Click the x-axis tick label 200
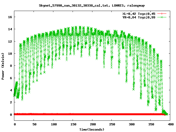The image size is (176, 132). click(93, 124)
